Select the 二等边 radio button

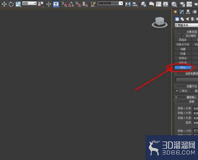click(x=177, y=91)
